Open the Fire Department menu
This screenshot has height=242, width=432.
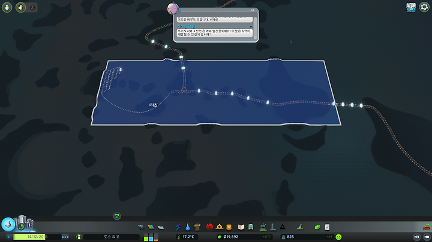220,227
